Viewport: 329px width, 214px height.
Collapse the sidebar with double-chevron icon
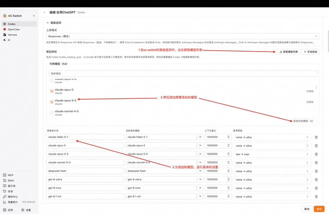[x=34, y=16]
